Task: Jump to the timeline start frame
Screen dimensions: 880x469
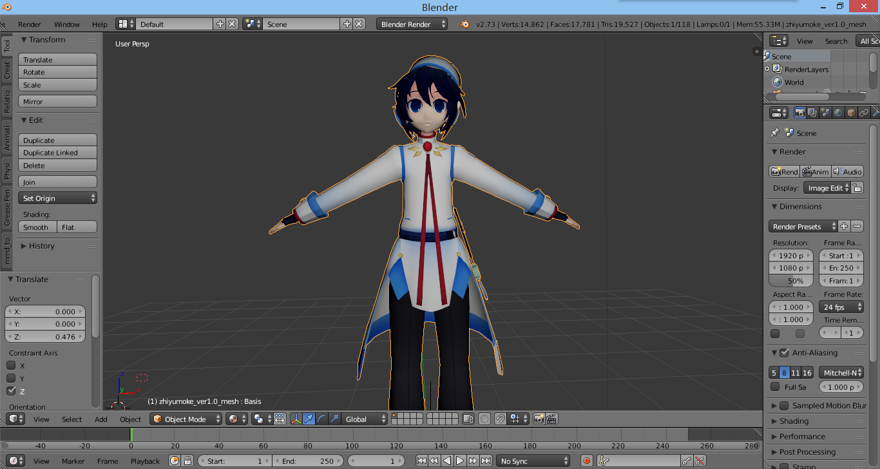Action: click(421, 461)
